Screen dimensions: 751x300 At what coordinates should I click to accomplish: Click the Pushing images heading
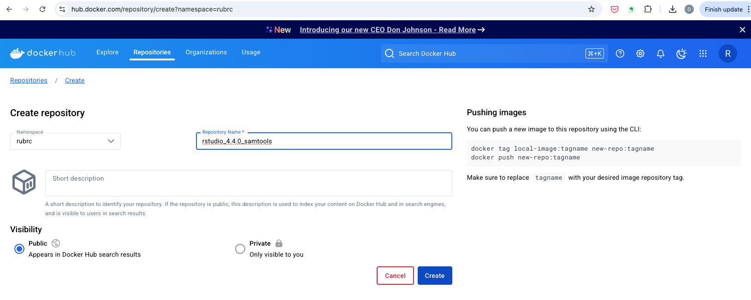(497, 112)
